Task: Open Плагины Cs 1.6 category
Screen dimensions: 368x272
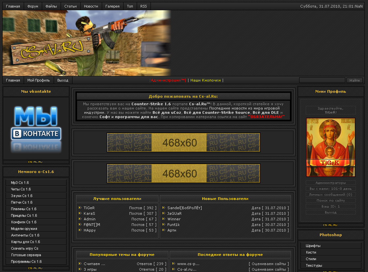Action: 36,209
